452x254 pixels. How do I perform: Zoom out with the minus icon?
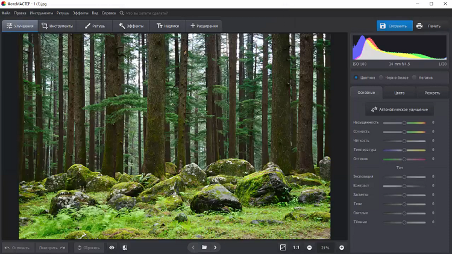(x=309, y=247)
